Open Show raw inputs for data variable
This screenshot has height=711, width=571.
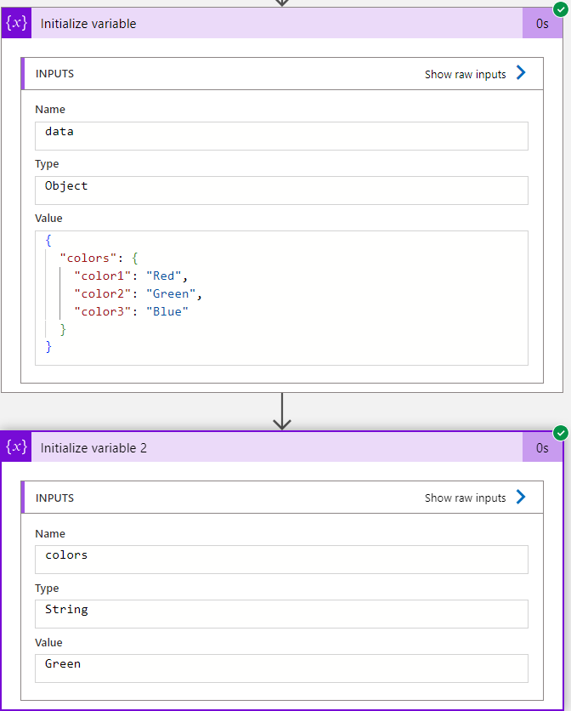pos(466,75)
